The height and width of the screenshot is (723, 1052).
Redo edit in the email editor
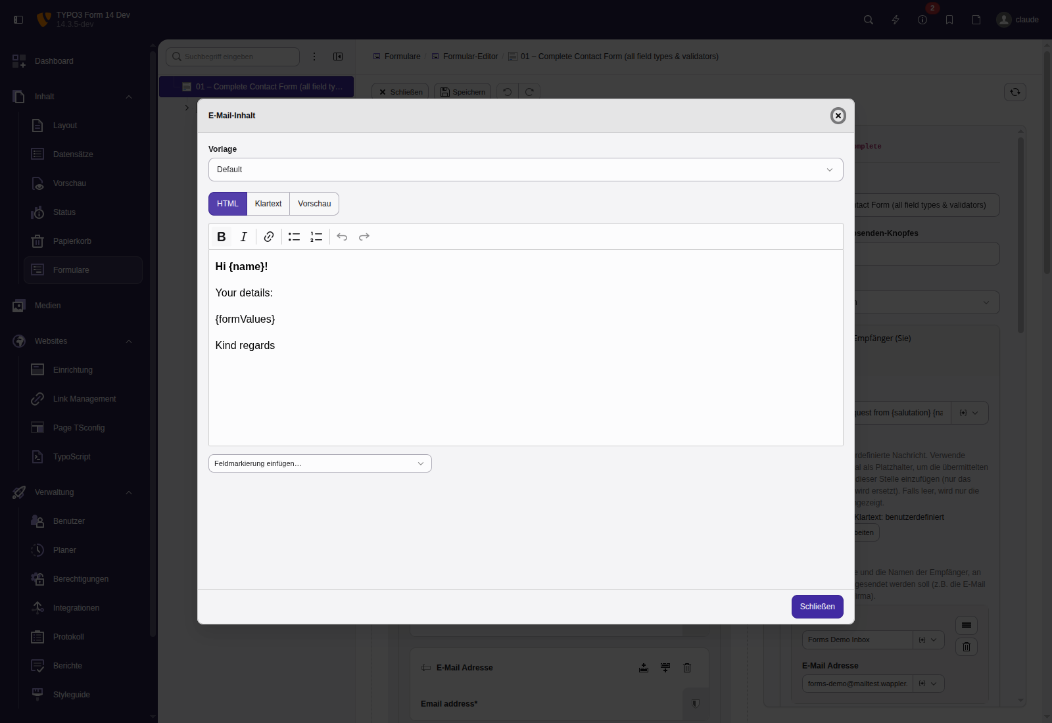click(x=364, y=237)
